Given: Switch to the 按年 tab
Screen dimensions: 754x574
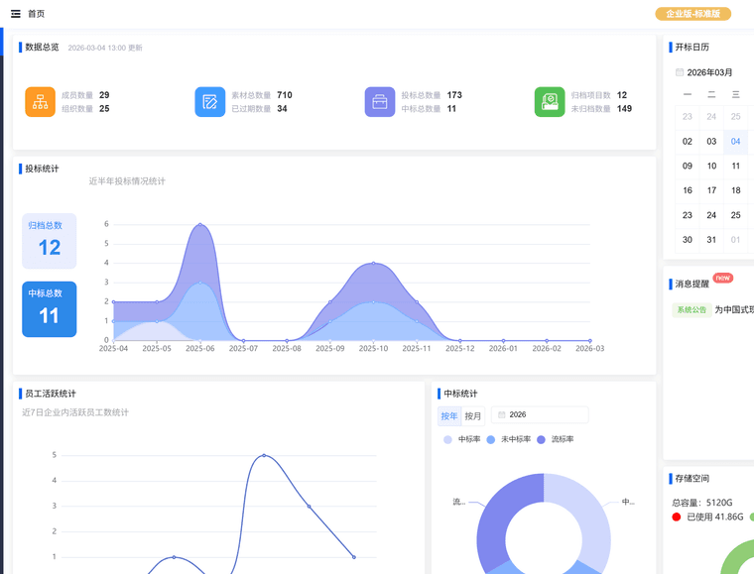Looking at the screenshot, I should tap(449, 416).
